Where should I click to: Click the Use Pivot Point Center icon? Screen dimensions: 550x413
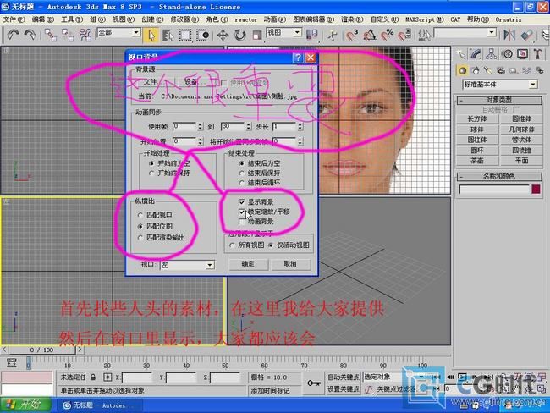(312, 35)
